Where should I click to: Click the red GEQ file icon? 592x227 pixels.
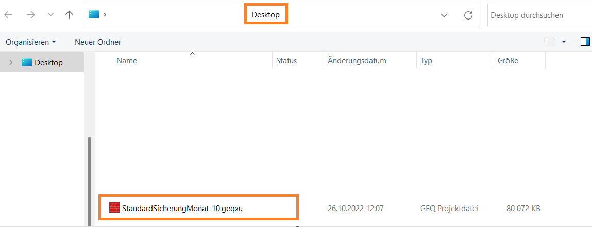click(x=114, y=208)
